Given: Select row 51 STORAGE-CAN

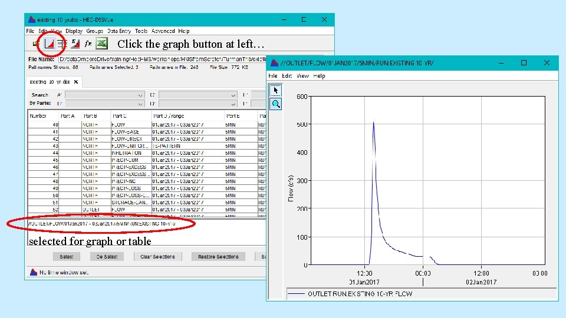Looking at the screenshot, I should (147, 203).
